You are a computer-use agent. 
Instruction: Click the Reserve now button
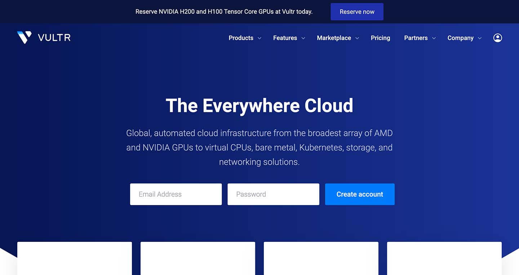click(x=357, y=12)
